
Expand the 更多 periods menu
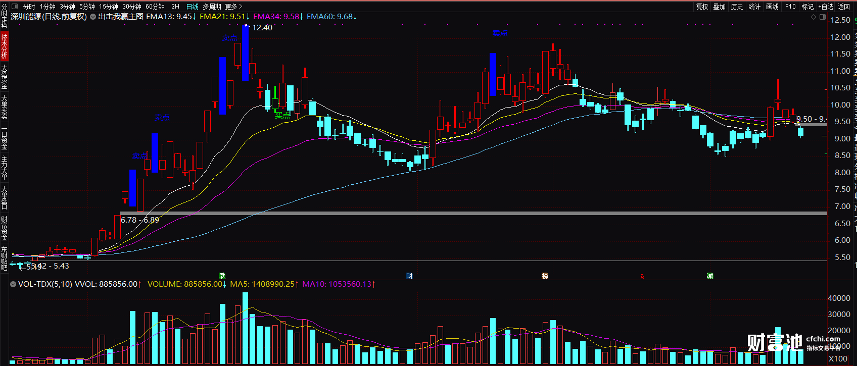click(x=234, y=7)
